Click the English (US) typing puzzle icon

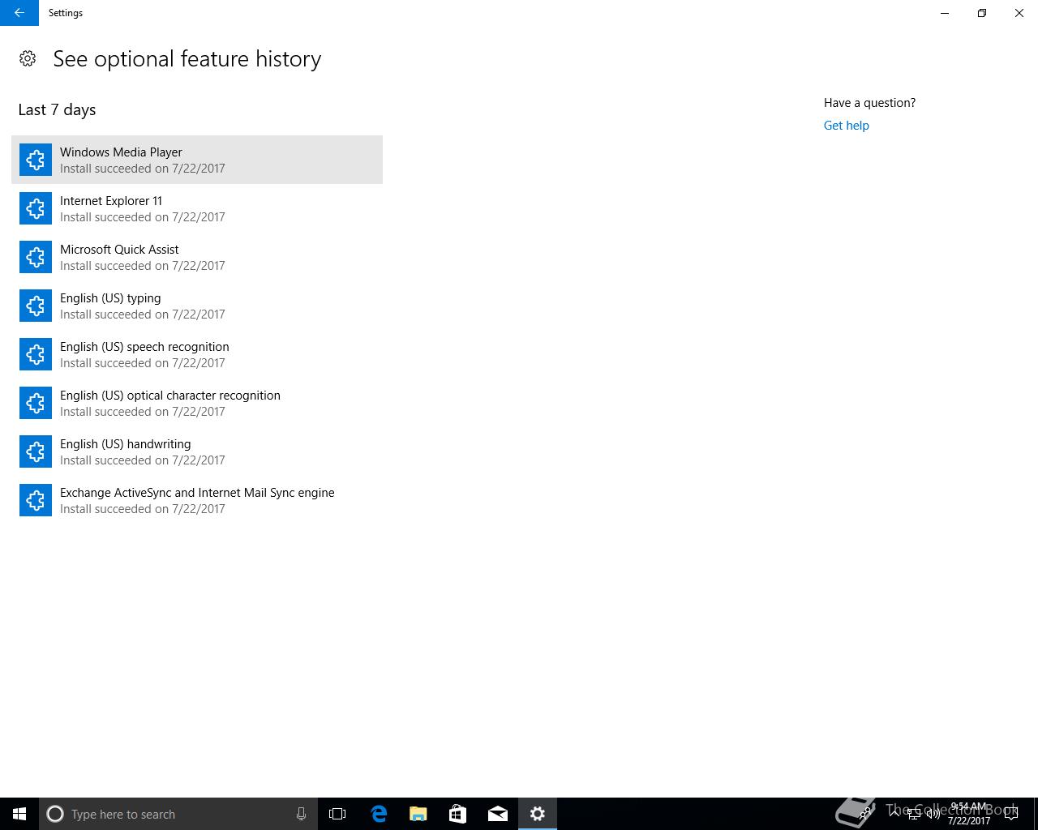pyautogui.click(x=36, y=306)
